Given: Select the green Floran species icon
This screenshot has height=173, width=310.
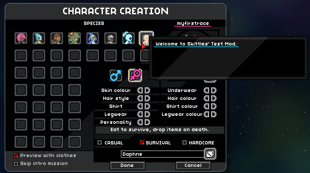Looking at the screenshot, I should [75, 38].
